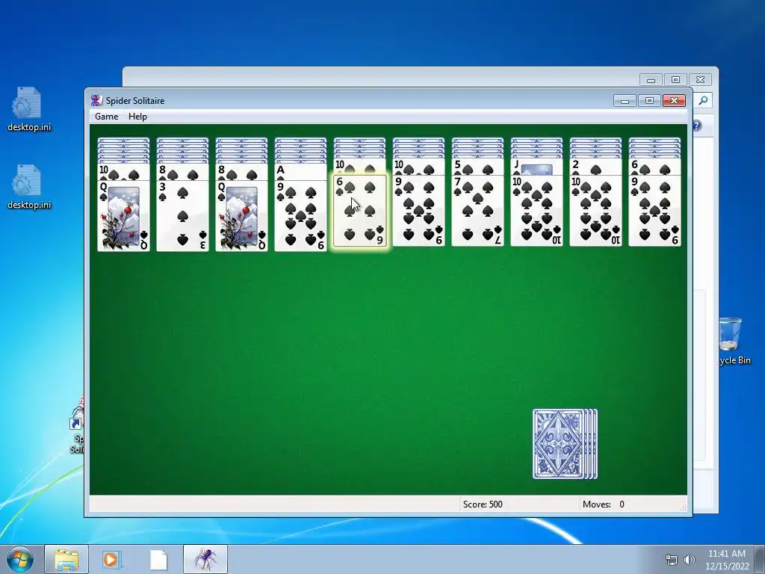The height and width of the screenshot is (574, 765).
Task: Close the Spider Solitaire window
Action: coord(675,101)
